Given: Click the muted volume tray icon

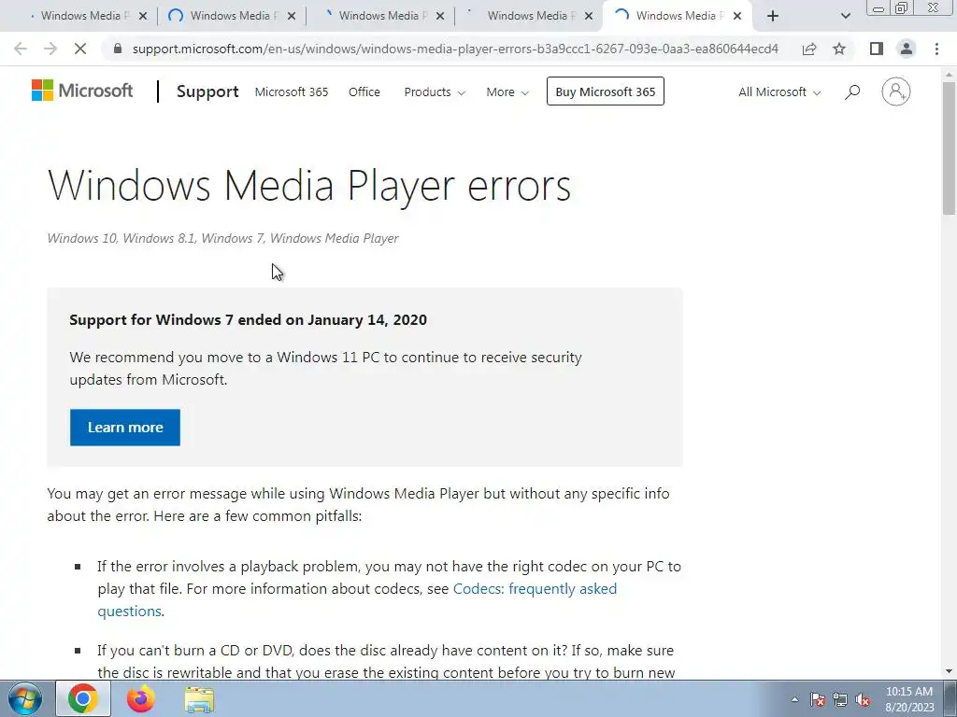Looking at the screenshot, I should coord(863,699).
